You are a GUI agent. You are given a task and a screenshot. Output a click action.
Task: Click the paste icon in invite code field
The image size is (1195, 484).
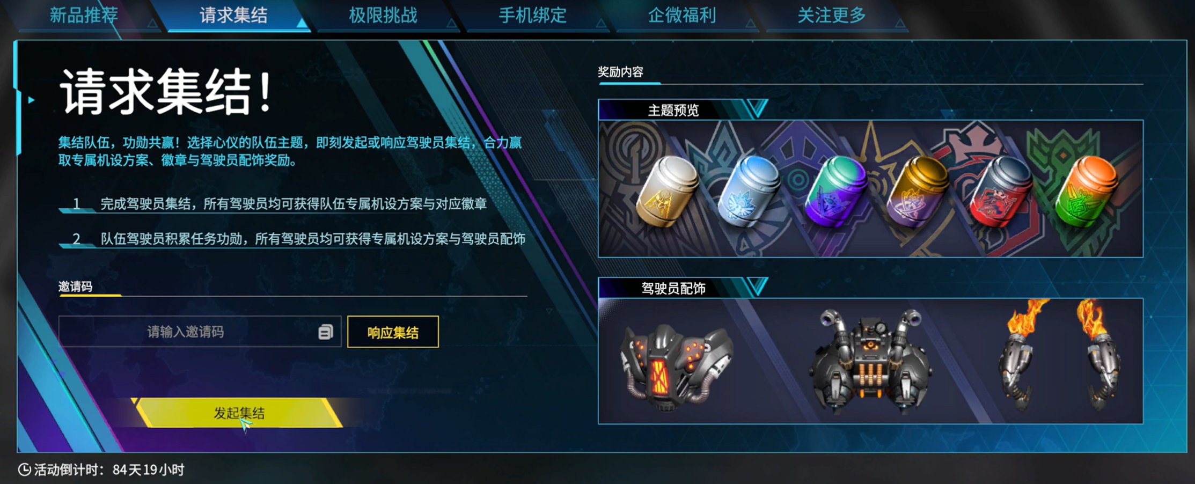(325, 332)
